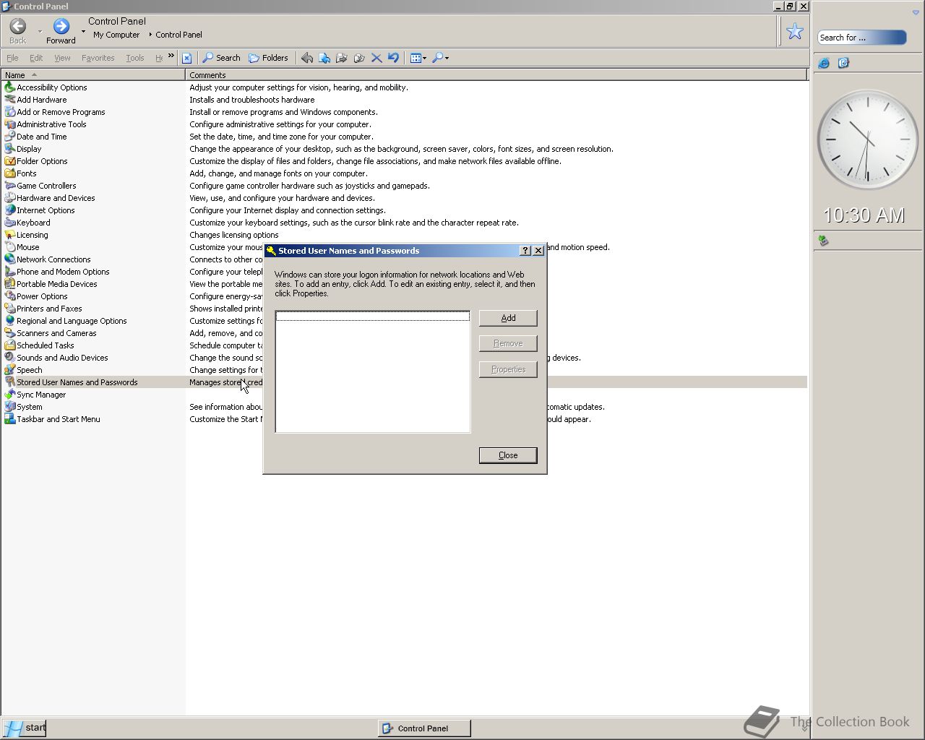The image size is (925, 740).
Task: Click 'Taskbar and Start Menu' text
Action: 59,419
